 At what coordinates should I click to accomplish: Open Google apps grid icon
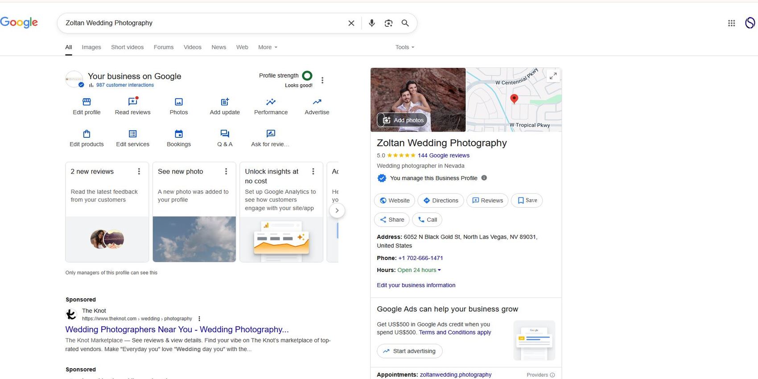point(731,23)
